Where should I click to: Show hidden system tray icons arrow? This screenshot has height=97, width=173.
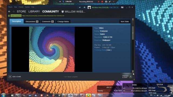click(x=155, y=96)
